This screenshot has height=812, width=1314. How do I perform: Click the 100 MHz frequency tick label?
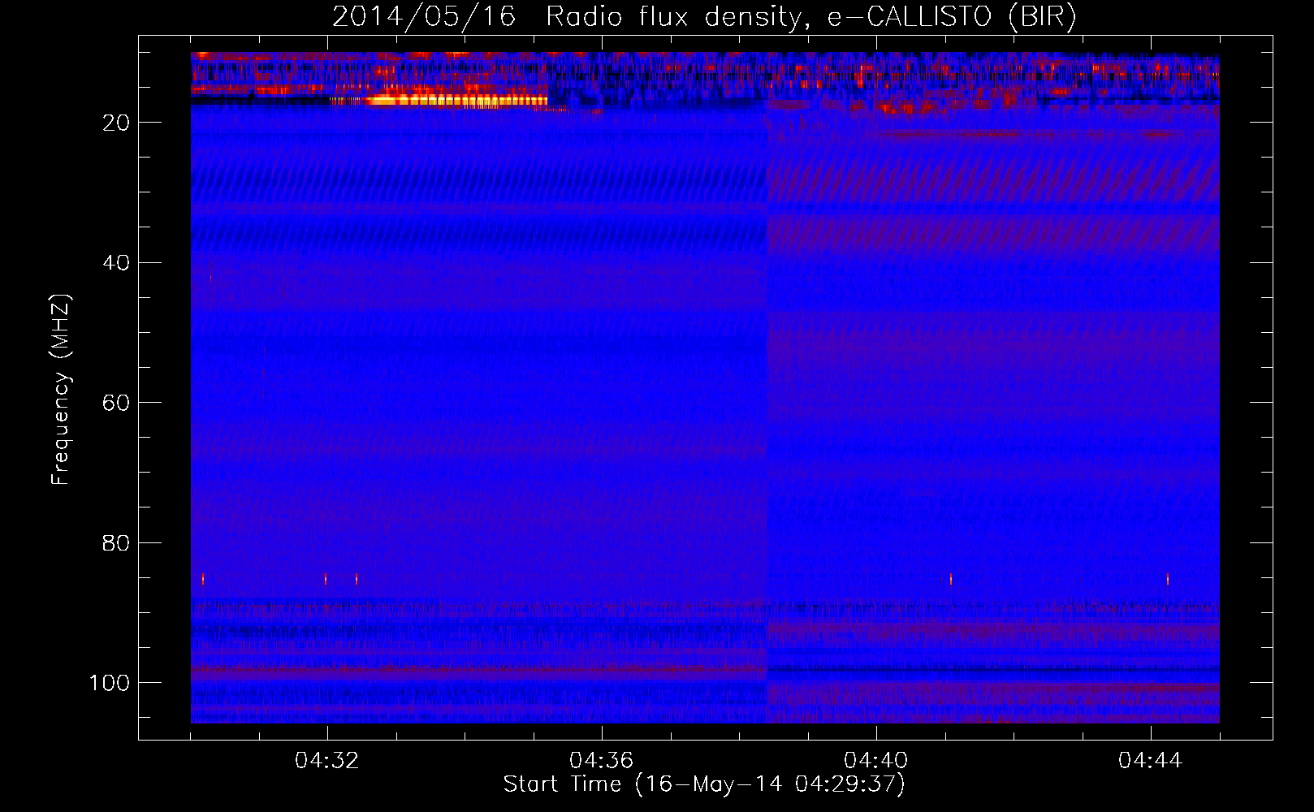(x=110, y=683)
